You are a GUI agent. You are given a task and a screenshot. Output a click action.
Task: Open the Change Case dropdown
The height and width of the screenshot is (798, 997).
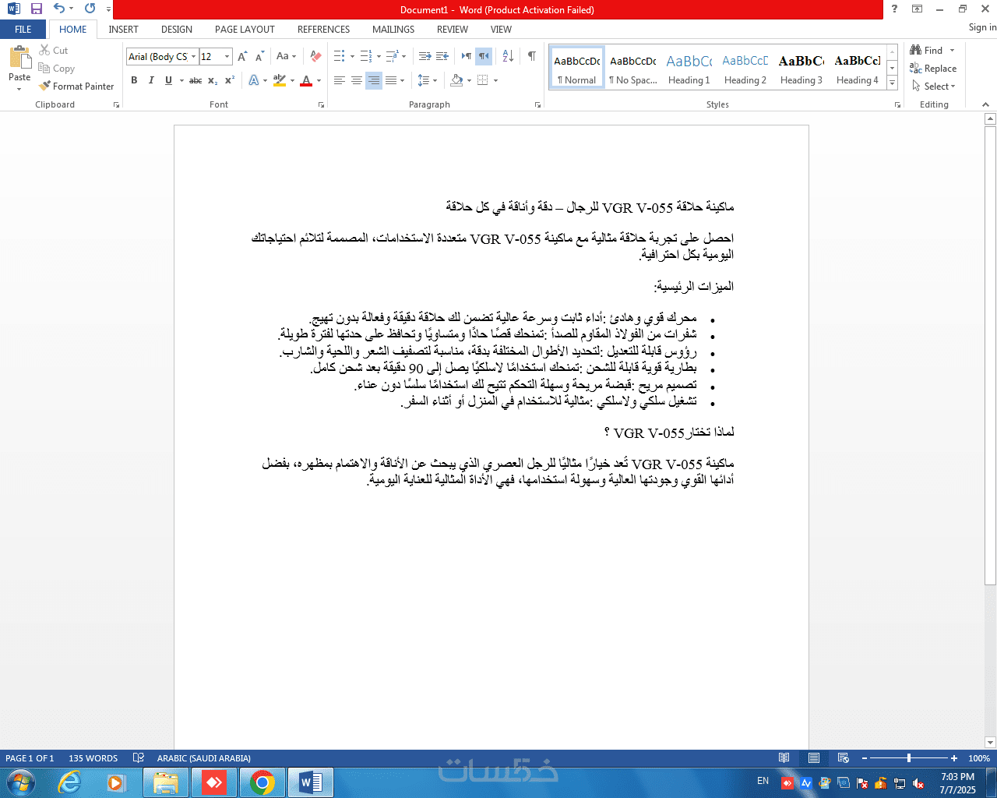click(x=285, y=56)
